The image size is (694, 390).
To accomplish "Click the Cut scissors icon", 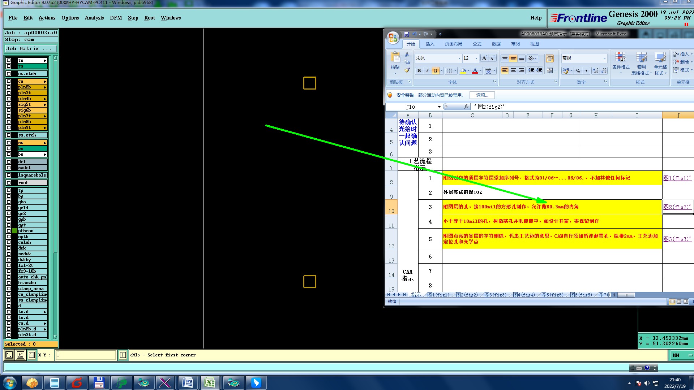I will click(407, 54).
